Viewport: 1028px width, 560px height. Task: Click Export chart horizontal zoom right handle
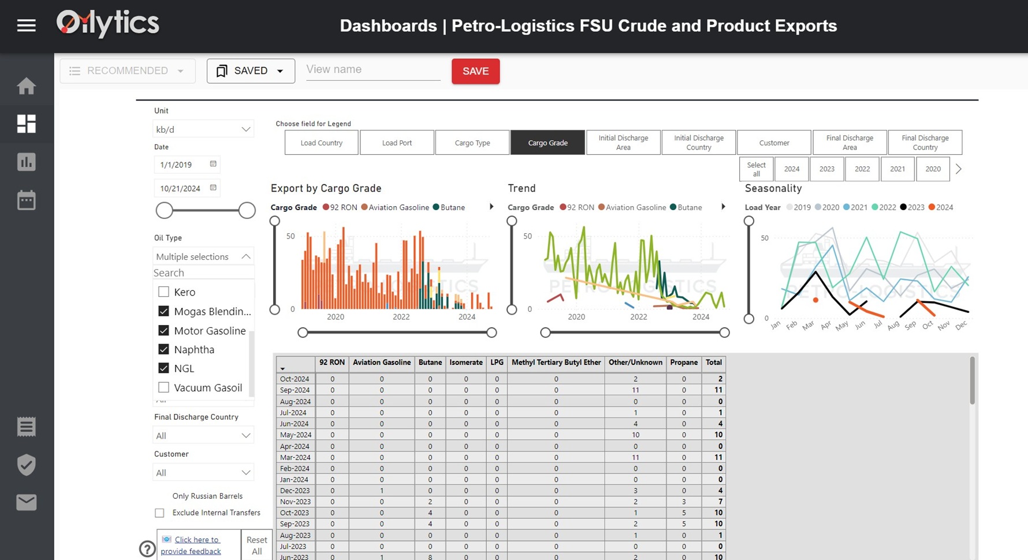click(x=491, y=333)
